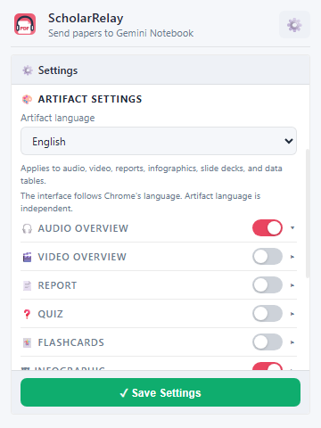Click the 'Applies to audio, video, reports' hint text
Image resolution: width=321 pixels, height=428 pixels.
tap(152, 175)
